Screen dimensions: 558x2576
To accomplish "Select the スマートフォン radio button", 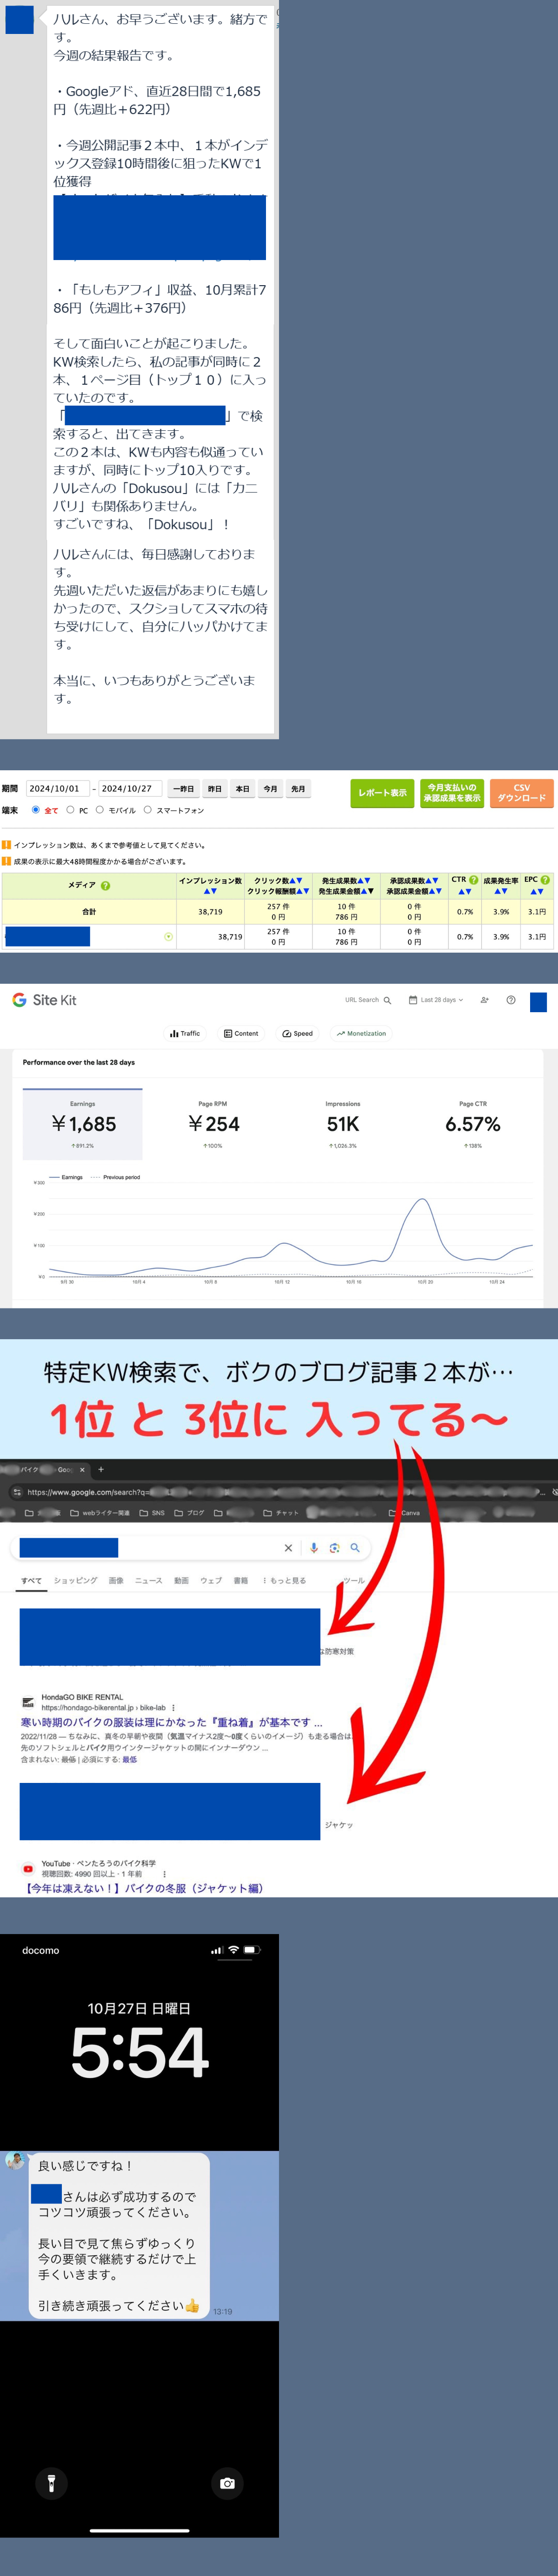I will pyautogui.click(x=148, y=810).
